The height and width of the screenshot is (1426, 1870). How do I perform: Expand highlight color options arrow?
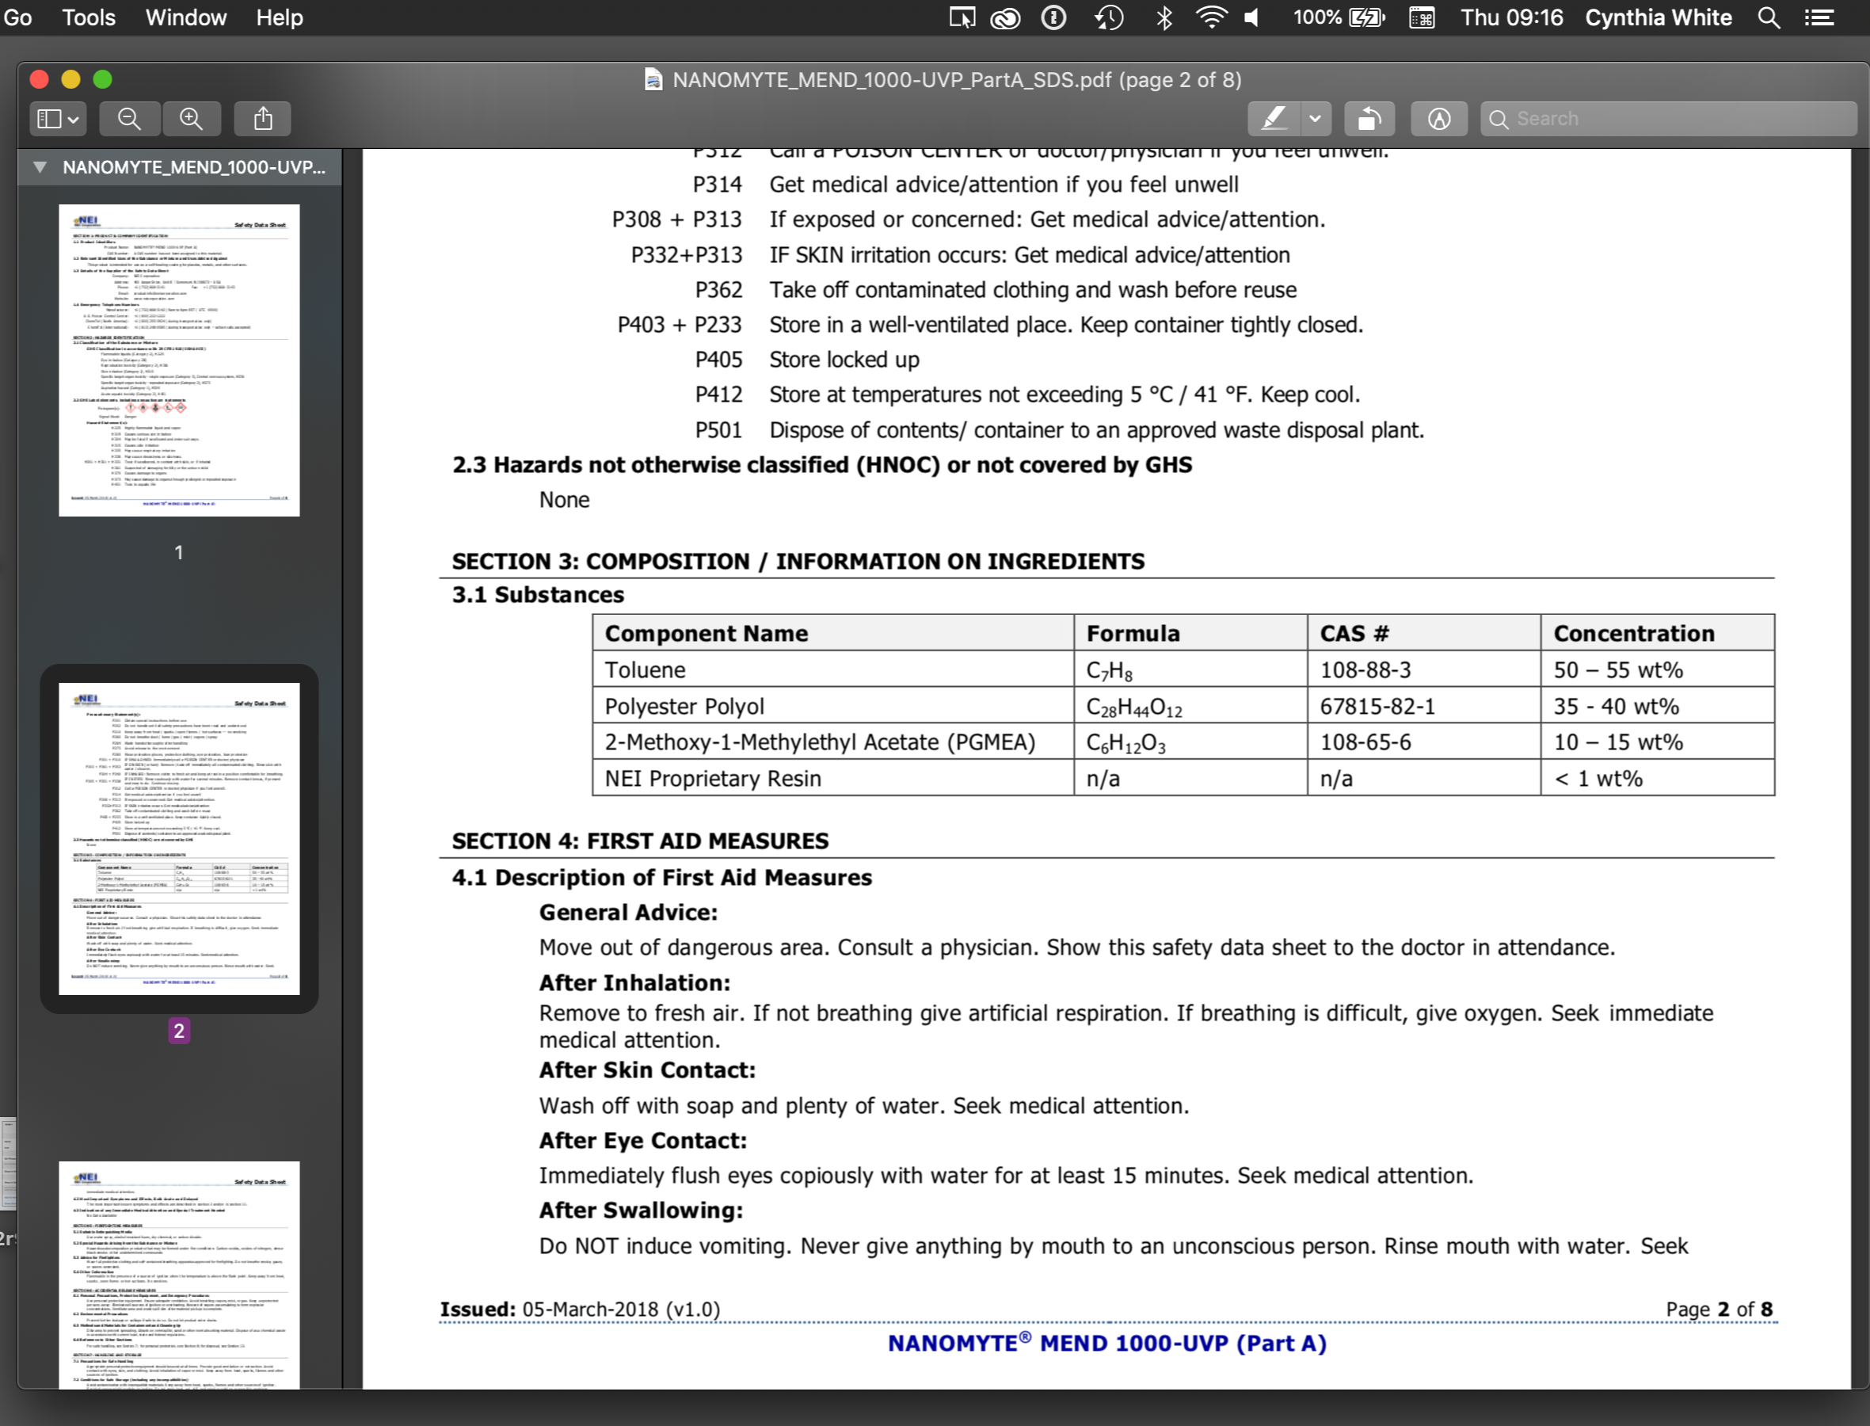coord(1315,119)
